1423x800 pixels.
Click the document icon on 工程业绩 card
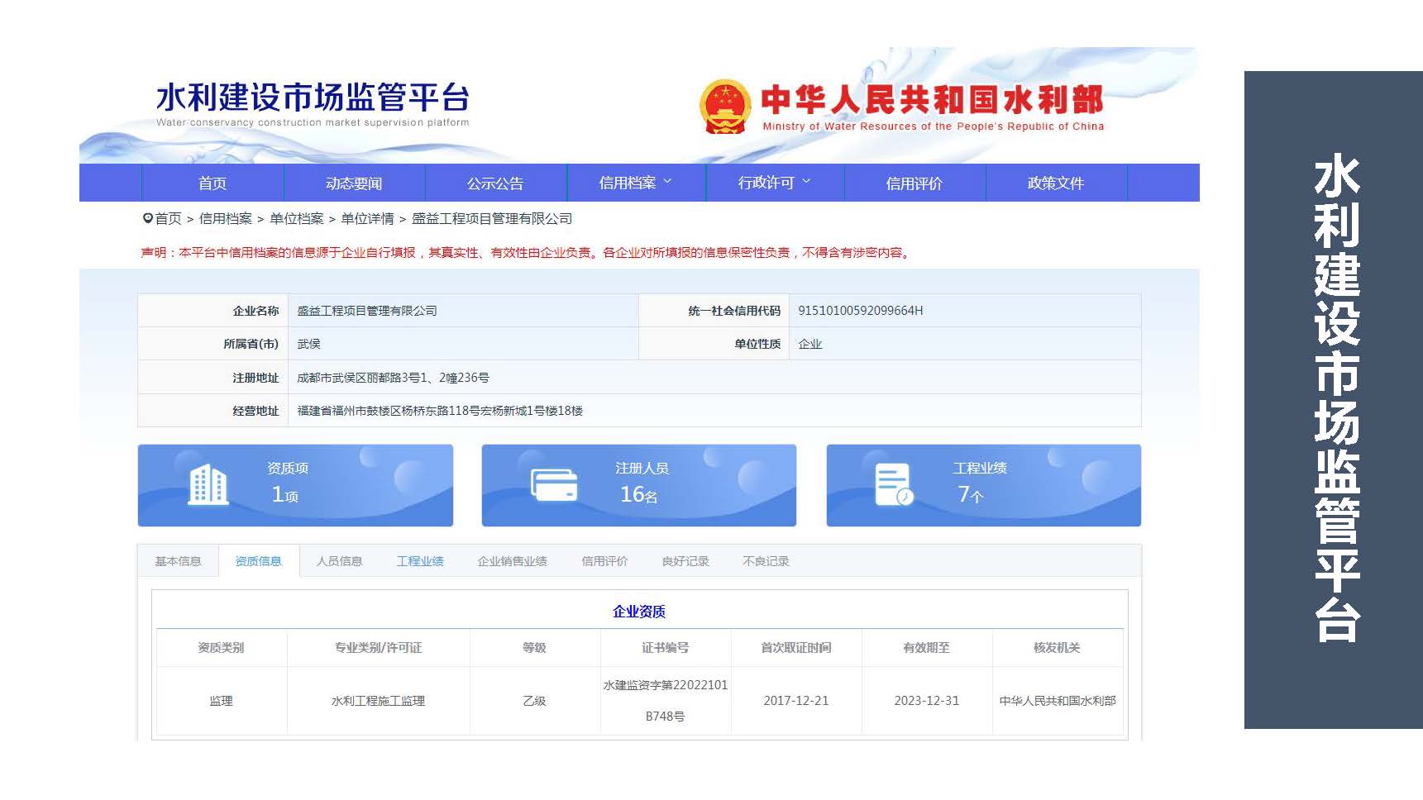pyautogui.click(x=894, y=485)
